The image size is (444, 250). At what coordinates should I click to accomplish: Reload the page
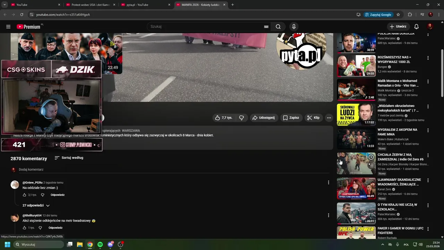tap(22, 15)
